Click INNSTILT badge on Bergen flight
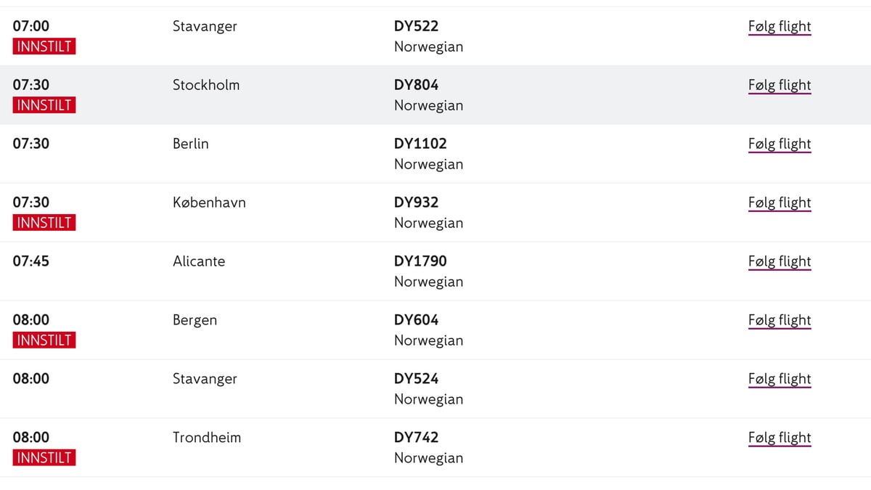871x490 pixels. coord(44,340)
